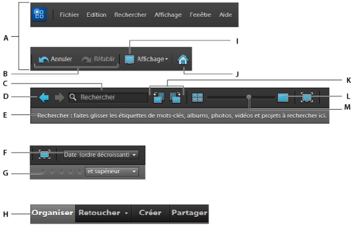Image resolution: width=355 pixels, height=226 pixels.
Task: Expand the Retoucher tab dropdown arrow
Action: [126, 213]
